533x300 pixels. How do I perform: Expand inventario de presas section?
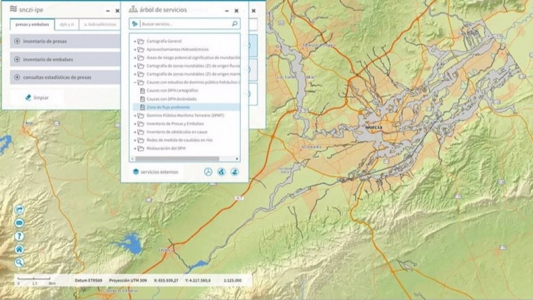17,41
